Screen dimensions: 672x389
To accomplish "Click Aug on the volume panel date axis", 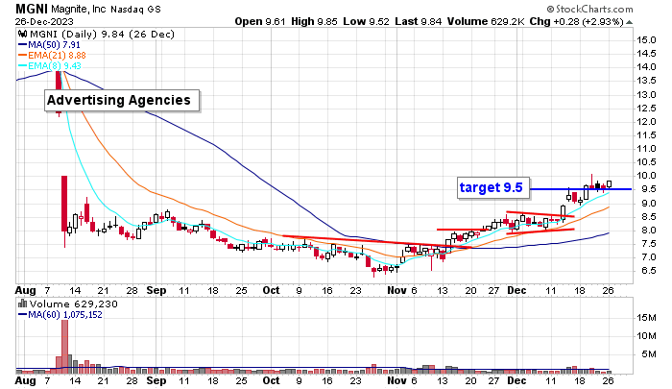I will click(25, 381).
